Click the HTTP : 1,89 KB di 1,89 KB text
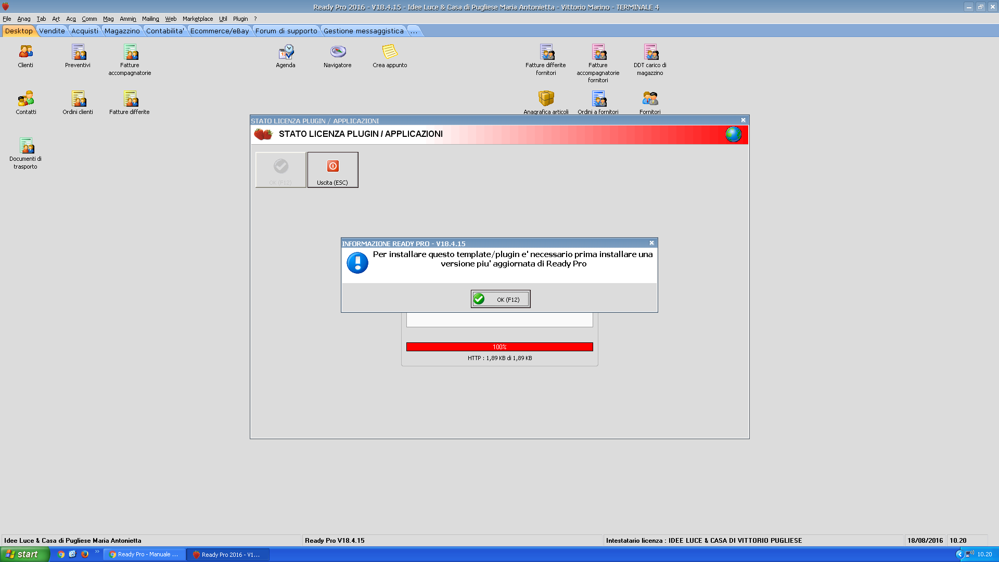Viewport: 999px width, 562px height. pyautogui.click(x=499, y=358)
